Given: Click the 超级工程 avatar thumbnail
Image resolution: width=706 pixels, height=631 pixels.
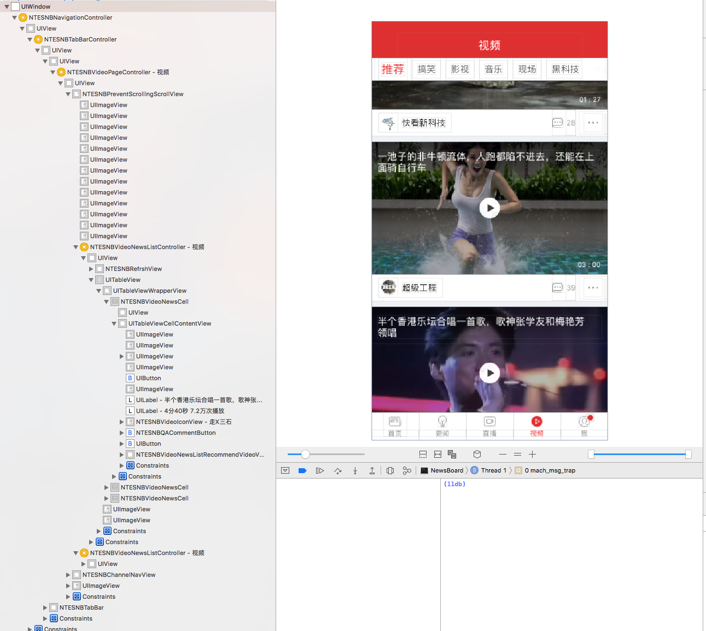Looking at the screenshot, I should (x=389, y=287).
